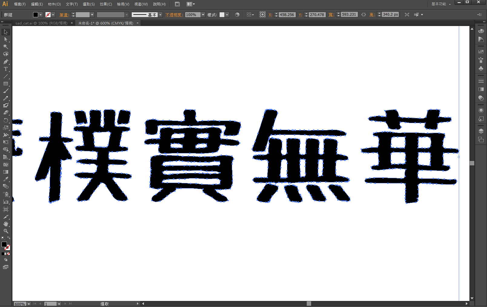Select the Rectangle tool
The width and height of the screenshot is (487, 307).
point(5,83)
